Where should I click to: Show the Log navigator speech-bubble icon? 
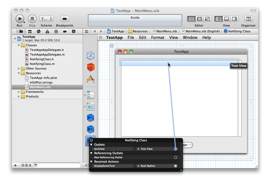tap(74, 31)
